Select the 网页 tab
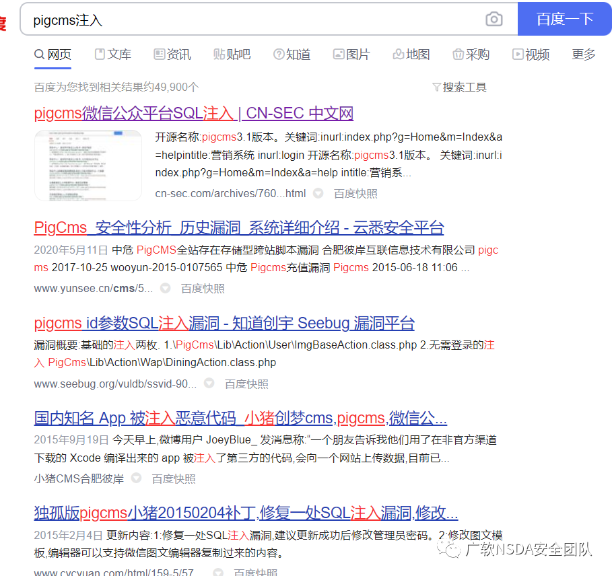This screenshot has width=612, height=576. tap(53, 55)
